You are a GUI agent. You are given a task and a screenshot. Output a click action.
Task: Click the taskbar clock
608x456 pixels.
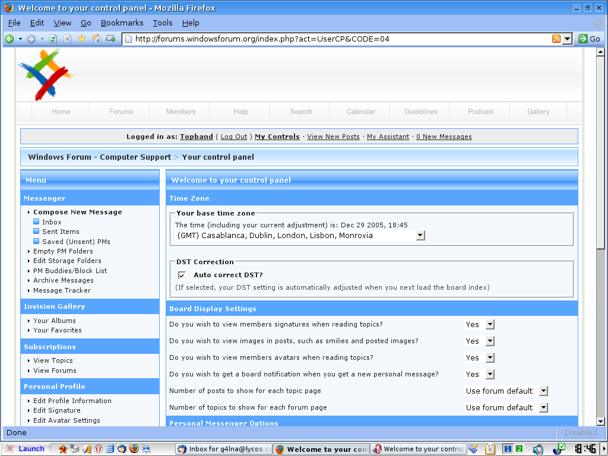(585, 449)
